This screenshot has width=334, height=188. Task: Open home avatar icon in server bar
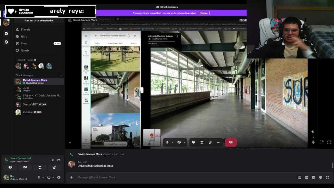click(6, 22)
